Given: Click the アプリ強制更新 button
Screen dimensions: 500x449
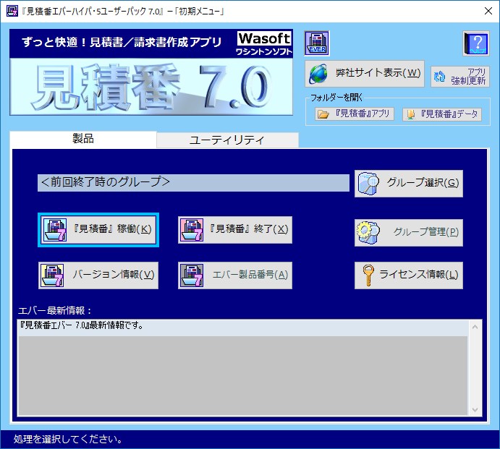Looking at the screenshot, I should point(459,77).
